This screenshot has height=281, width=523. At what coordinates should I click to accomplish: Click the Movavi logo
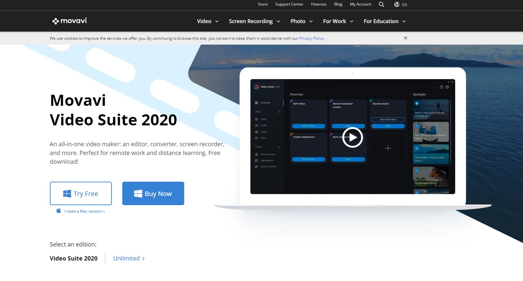point(69,21)
